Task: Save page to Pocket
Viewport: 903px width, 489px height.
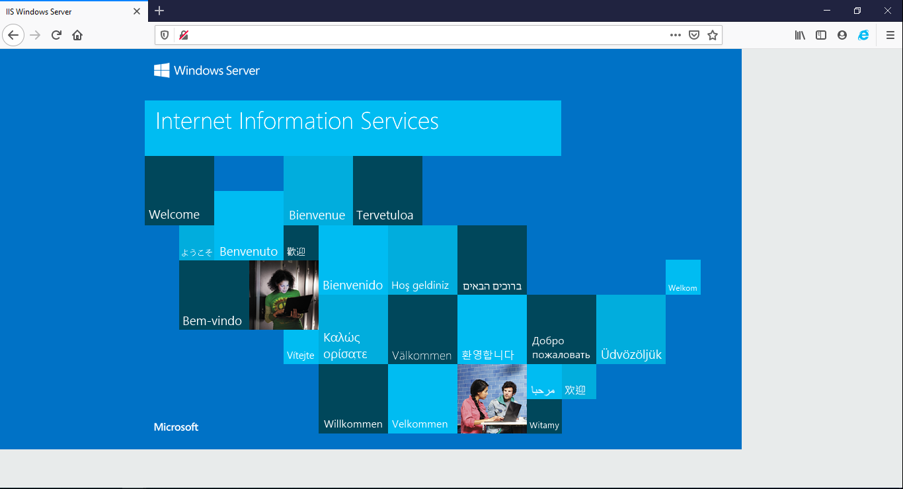Action: (694, 35)
